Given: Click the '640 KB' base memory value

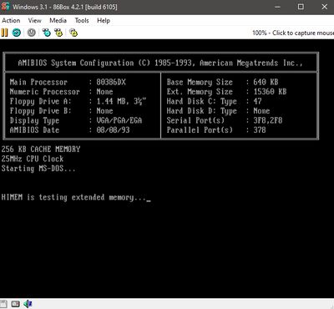Looking at the screenshot, I should pyautogui.click(x=266, y=82).
